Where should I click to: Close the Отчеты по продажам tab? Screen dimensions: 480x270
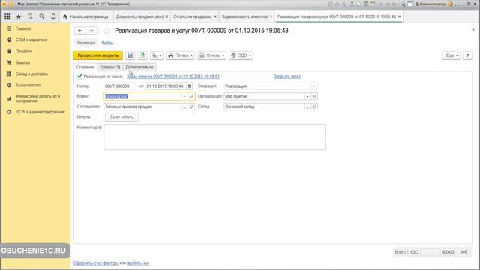coord(215,16)
